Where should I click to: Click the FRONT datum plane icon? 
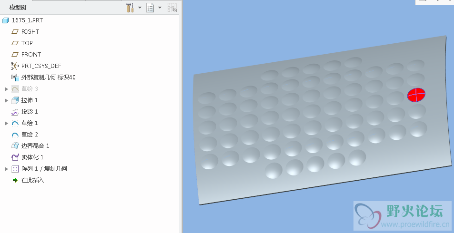(x=15, y=55)
